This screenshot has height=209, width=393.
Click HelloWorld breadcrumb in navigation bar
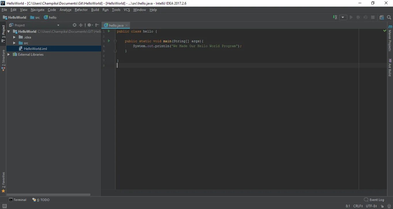[14, 18]
